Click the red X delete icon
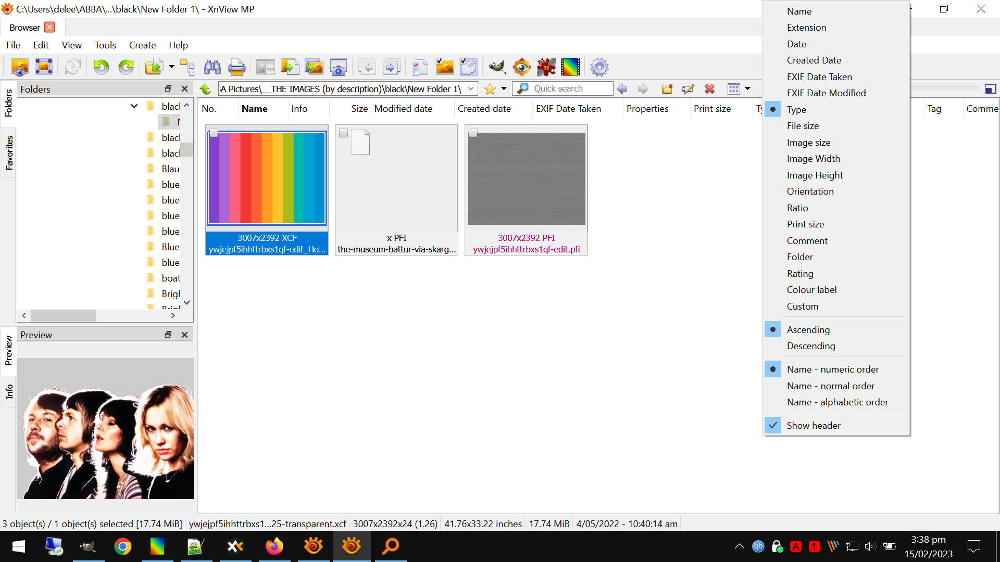1000x562 pixels. (709, 89)
